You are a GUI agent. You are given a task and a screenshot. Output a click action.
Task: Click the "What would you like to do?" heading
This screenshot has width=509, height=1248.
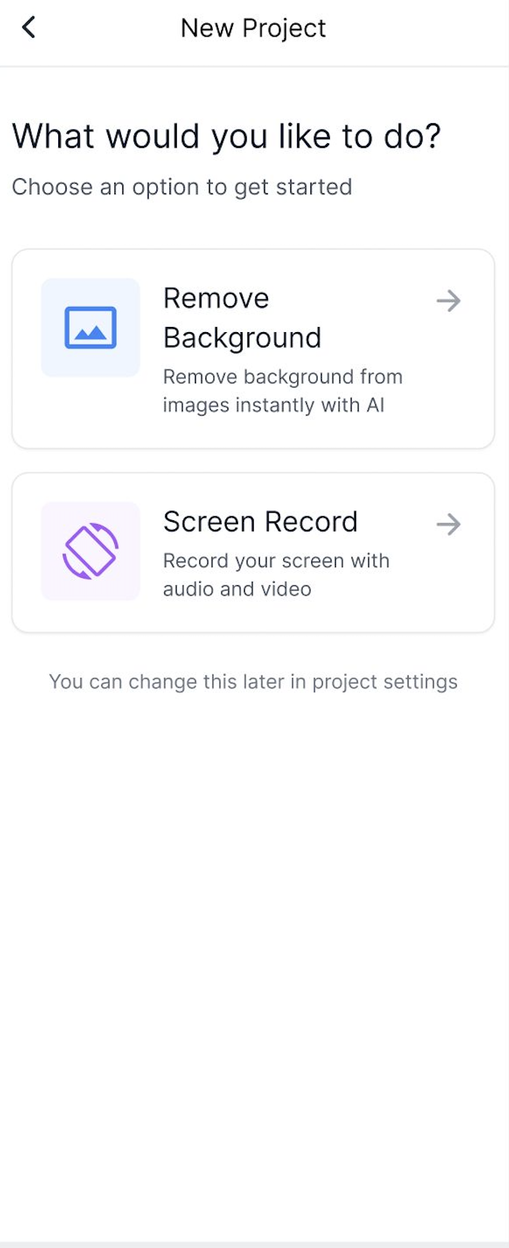pos(226,137)
